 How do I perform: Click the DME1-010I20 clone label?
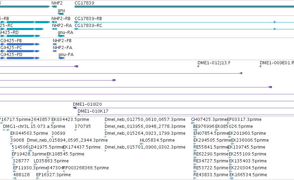click(x=87, y=104)
